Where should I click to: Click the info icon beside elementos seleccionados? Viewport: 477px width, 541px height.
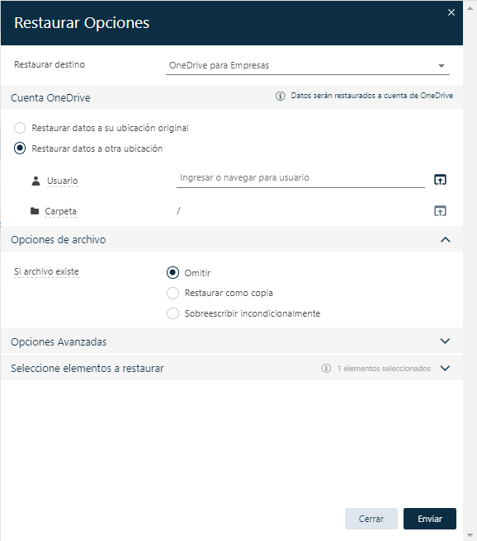(x=326, y=368)
